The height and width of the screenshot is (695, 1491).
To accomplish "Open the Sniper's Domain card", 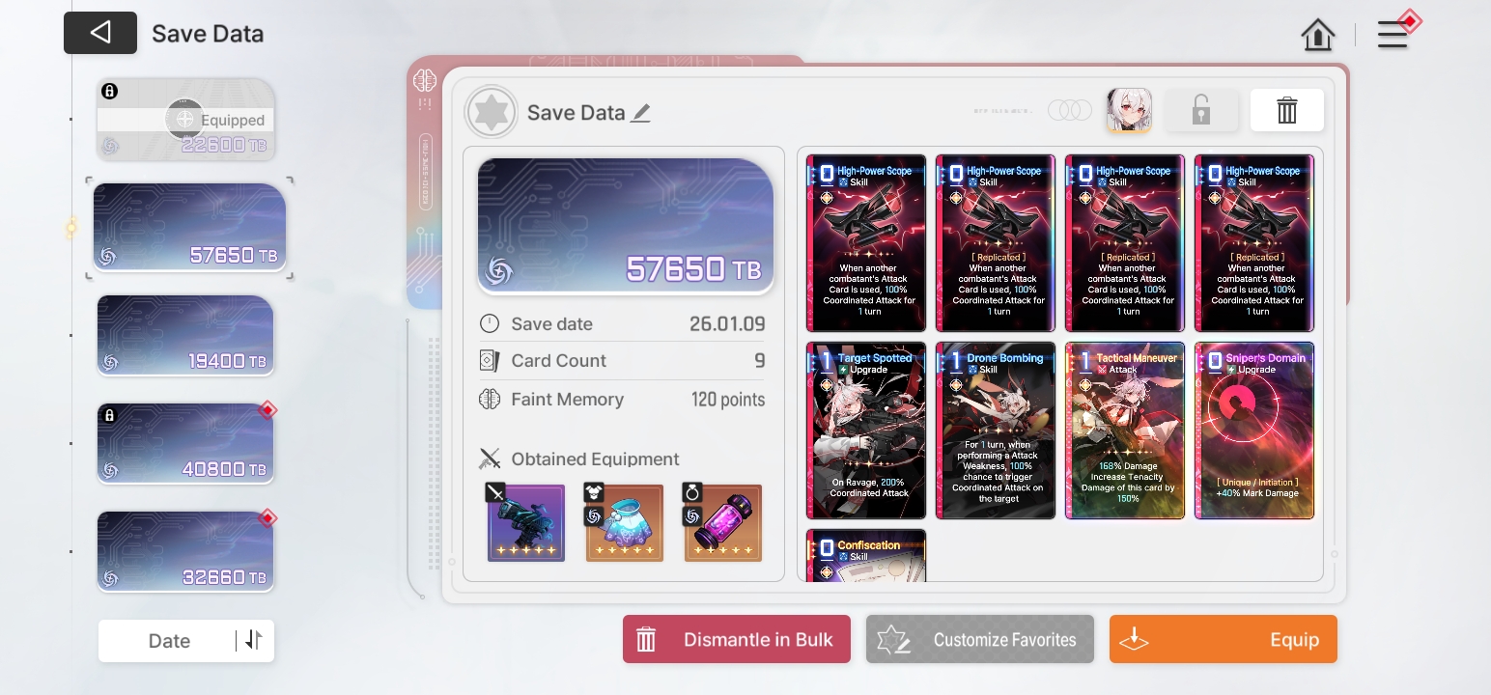I will pos(1254,431).
